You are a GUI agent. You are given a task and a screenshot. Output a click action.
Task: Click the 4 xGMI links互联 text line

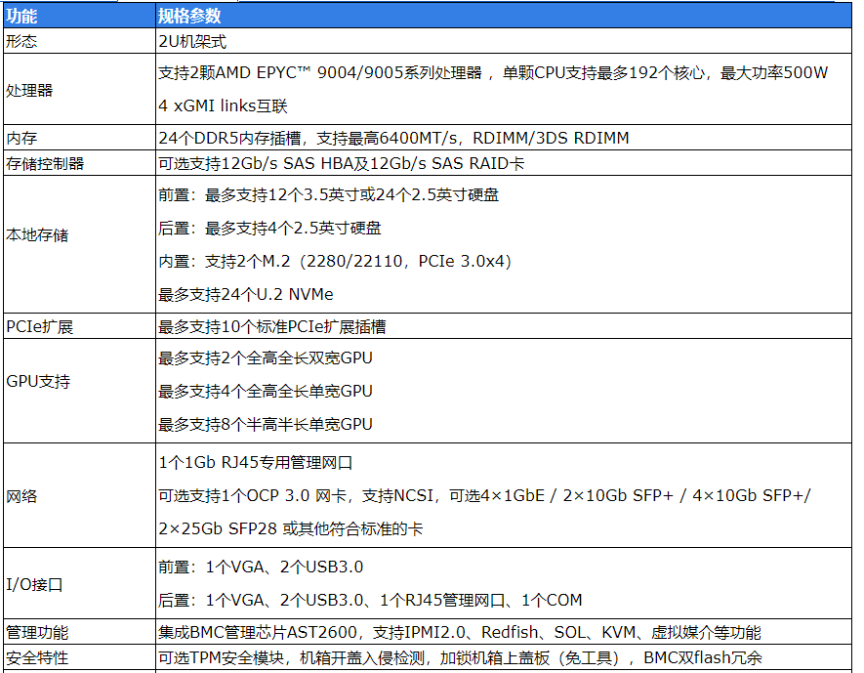[x=223, y=106]
